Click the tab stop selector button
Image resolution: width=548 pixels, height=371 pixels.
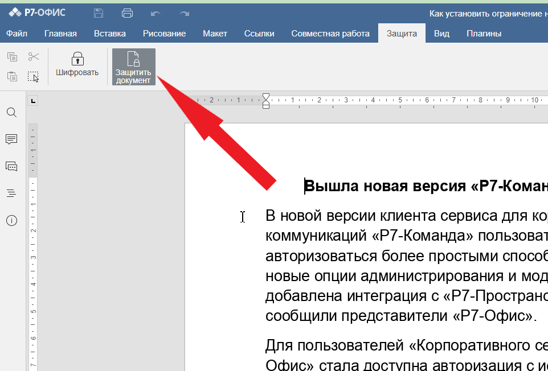point(33,101)
